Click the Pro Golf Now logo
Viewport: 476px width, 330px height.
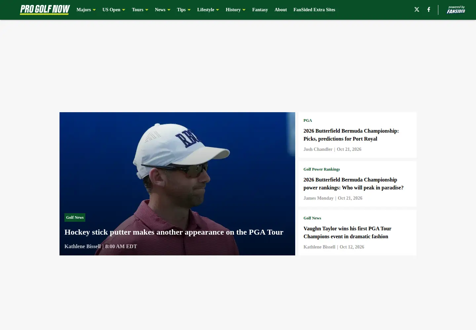pos(45,10)
